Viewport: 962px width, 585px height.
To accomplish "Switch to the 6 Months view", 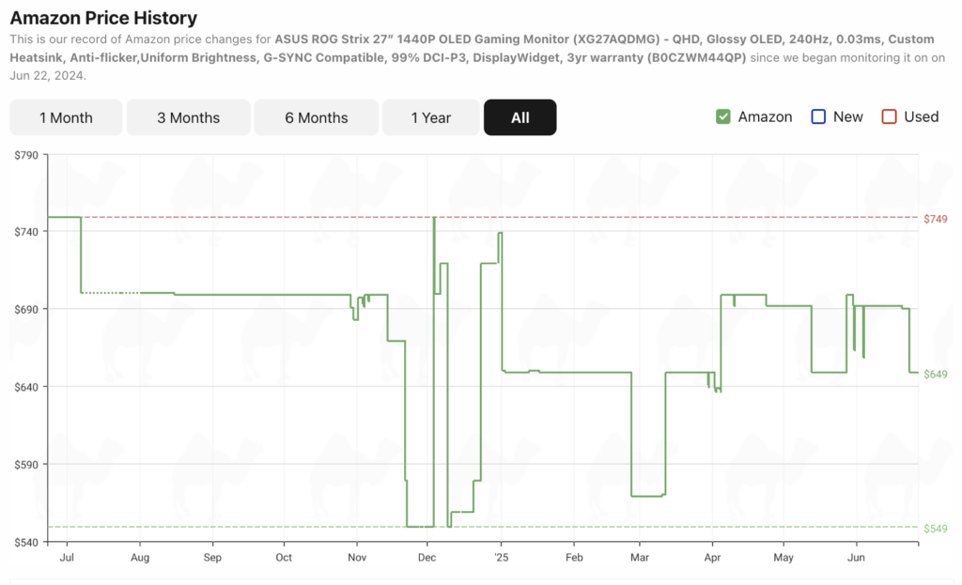I will click(316, 117).
